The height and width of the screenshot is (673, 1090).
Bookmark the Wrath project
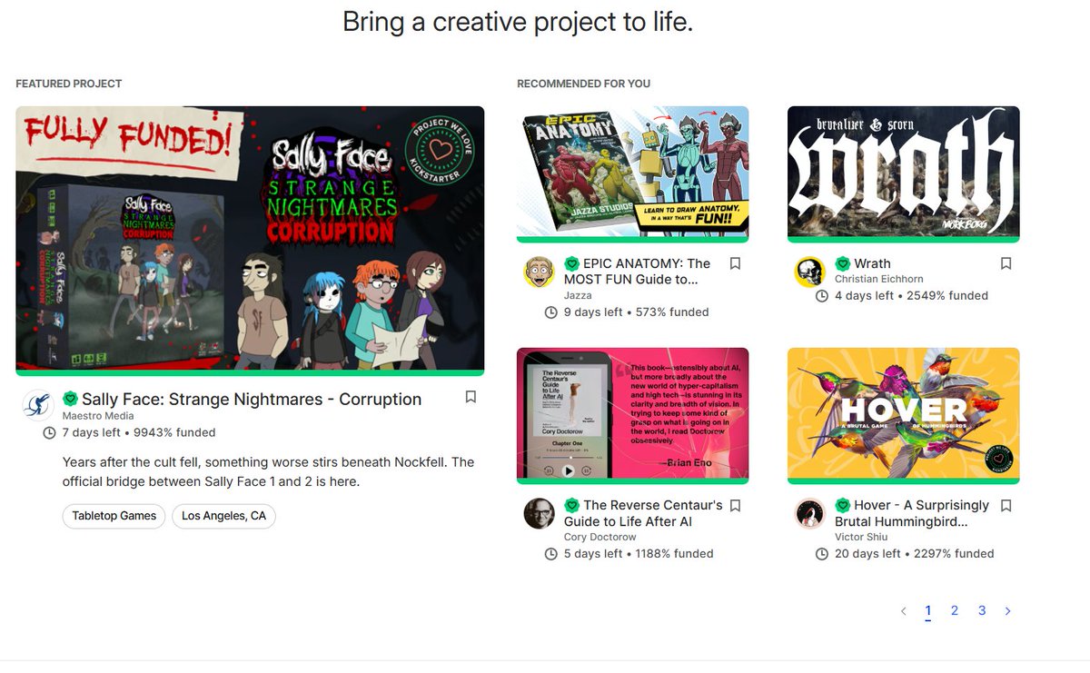coord(1006,263)
